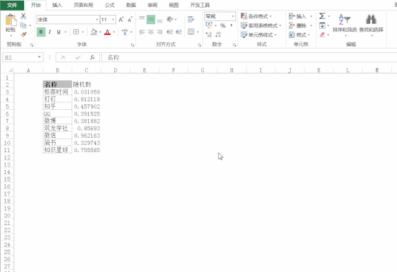Select the cell containing 知识星球

click(x=58, y=150)
